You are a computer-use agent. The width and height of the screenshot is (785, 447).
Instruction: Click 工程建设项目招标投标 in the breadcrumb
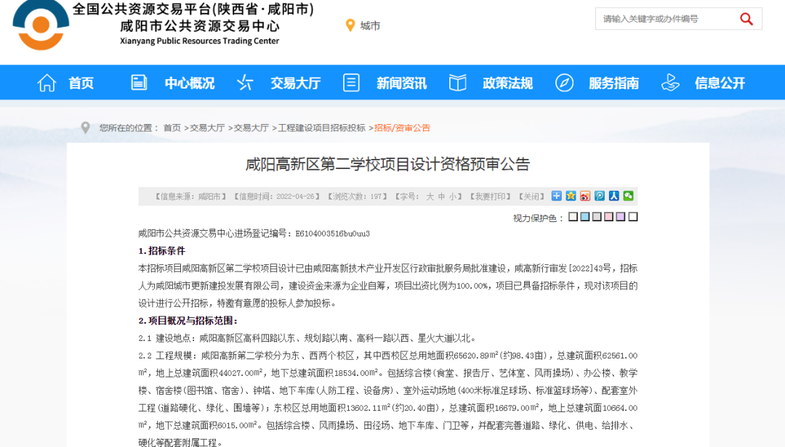(x=321, y=128)
